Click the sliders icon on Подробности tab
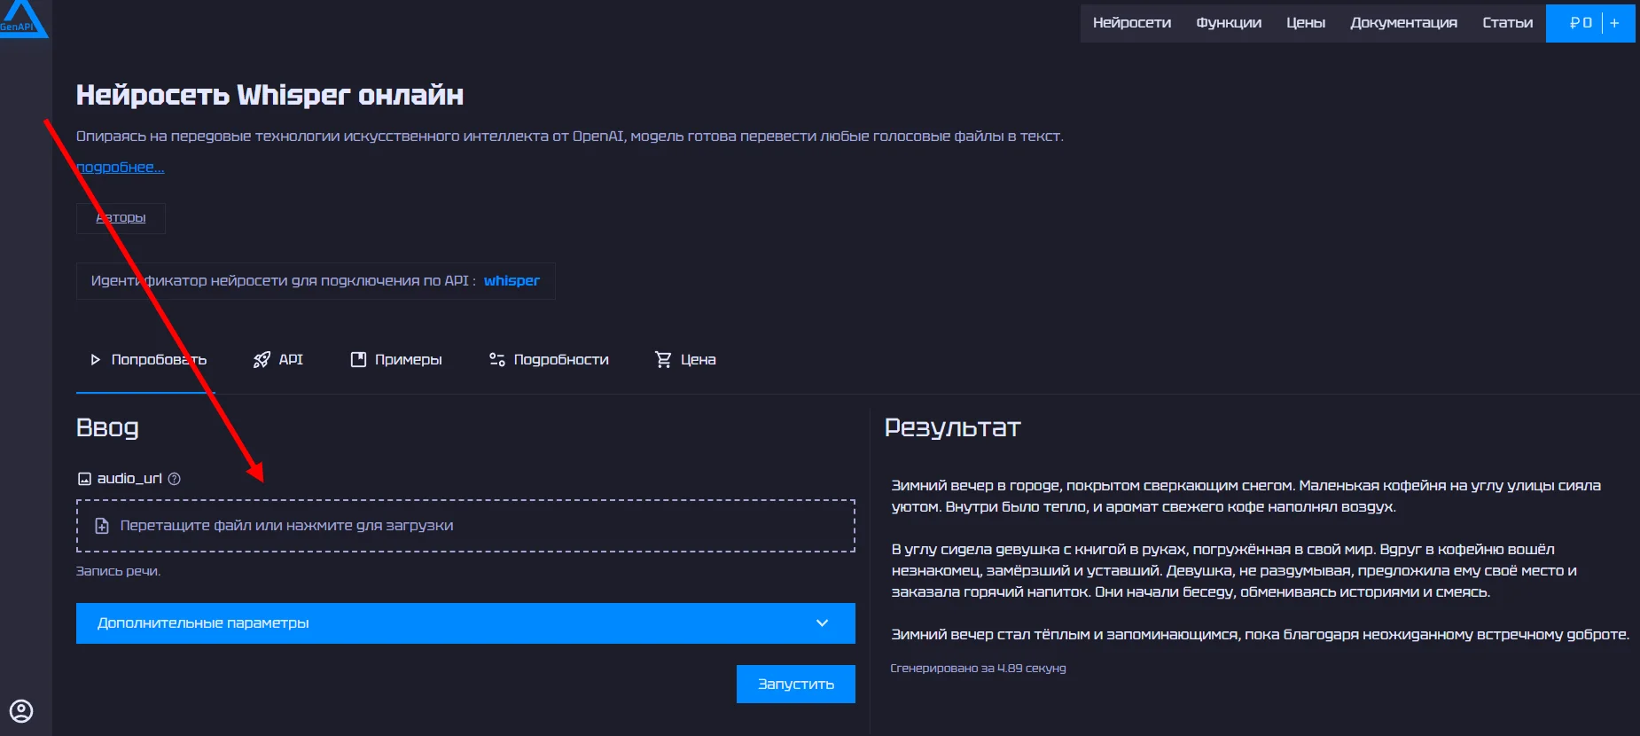The width and height of the screenshot is (1640, 736). pos(497,360)
